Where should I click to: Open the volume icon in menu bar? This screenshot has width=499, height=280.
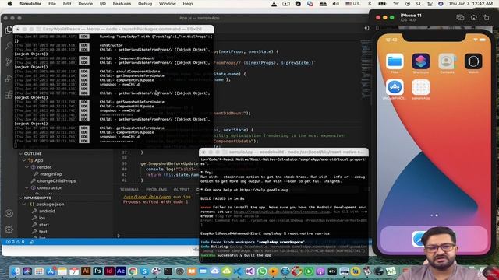pos(335,4)
